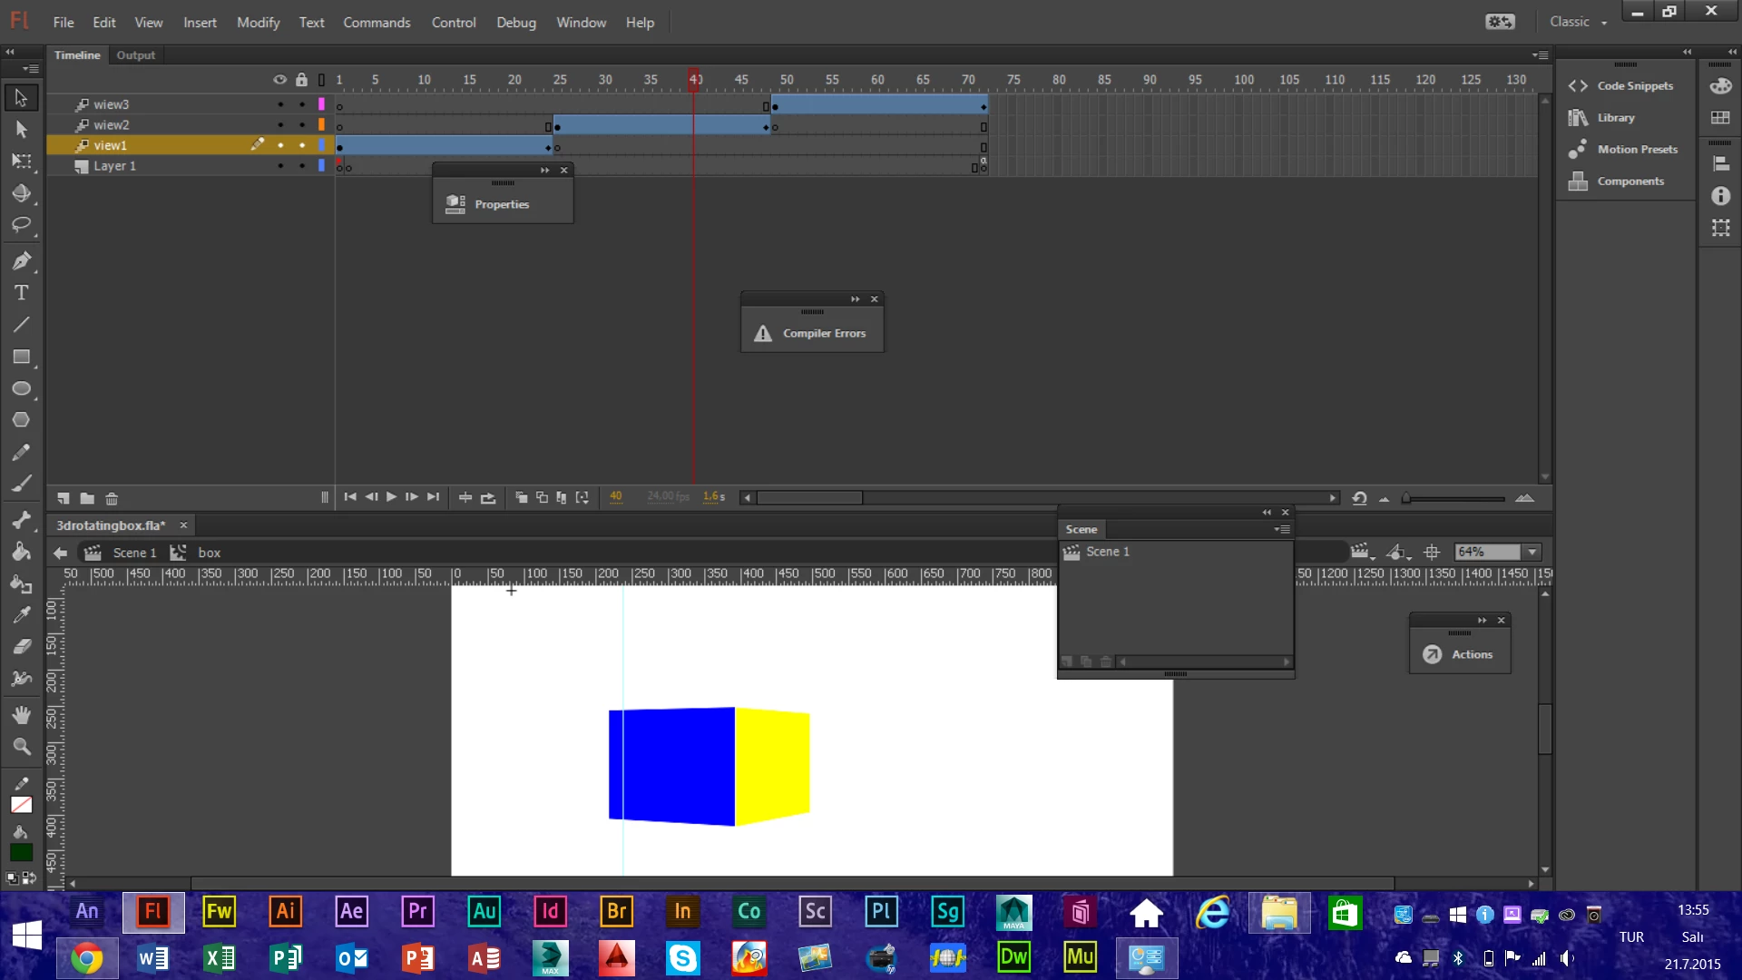Expand the collapsed Properties panel
This screenshot has width=1742, height=980.
[x=502, y=205]
